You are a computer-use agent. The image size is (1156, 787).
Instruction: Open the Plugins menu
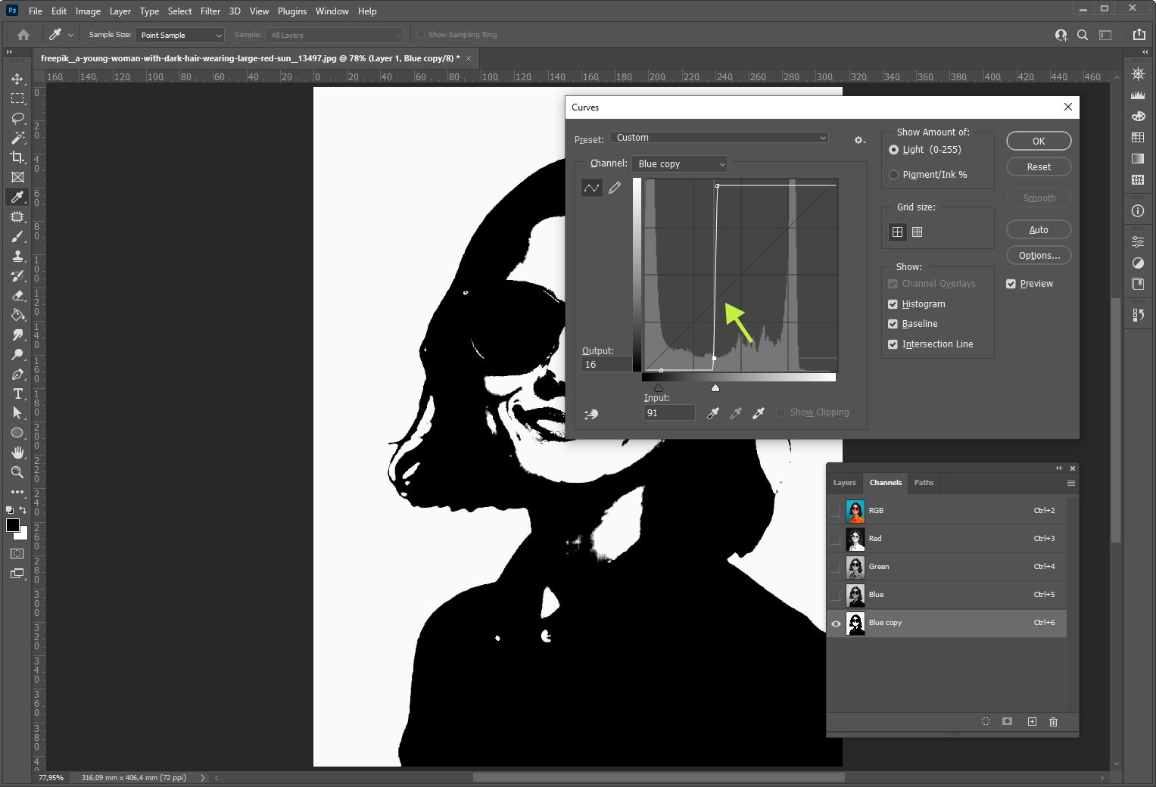(x=292, y=11)
